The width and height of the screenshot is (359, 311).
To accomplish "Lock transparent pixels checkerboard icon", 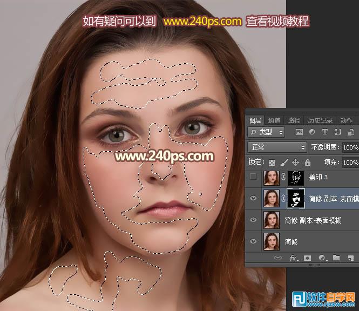I will pyautogui.click(x=272, y=163).
